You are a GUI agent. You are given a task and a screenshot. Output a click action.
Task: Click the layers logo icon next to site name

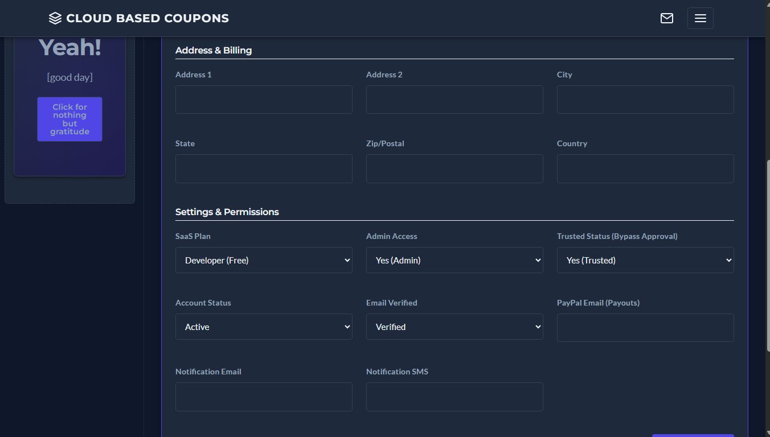coord(55,18)
